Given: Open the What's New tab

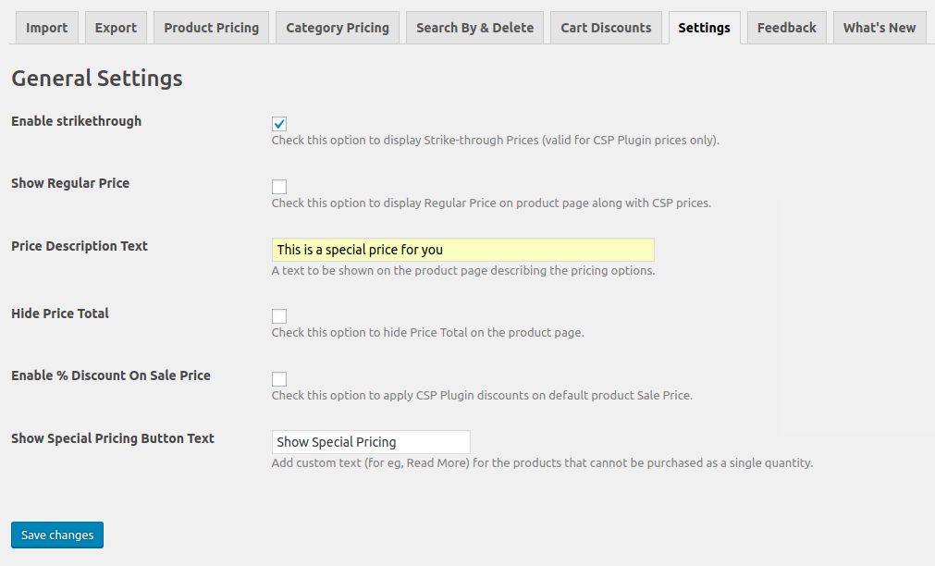Looking at the screenshot, I should point(879,28).
